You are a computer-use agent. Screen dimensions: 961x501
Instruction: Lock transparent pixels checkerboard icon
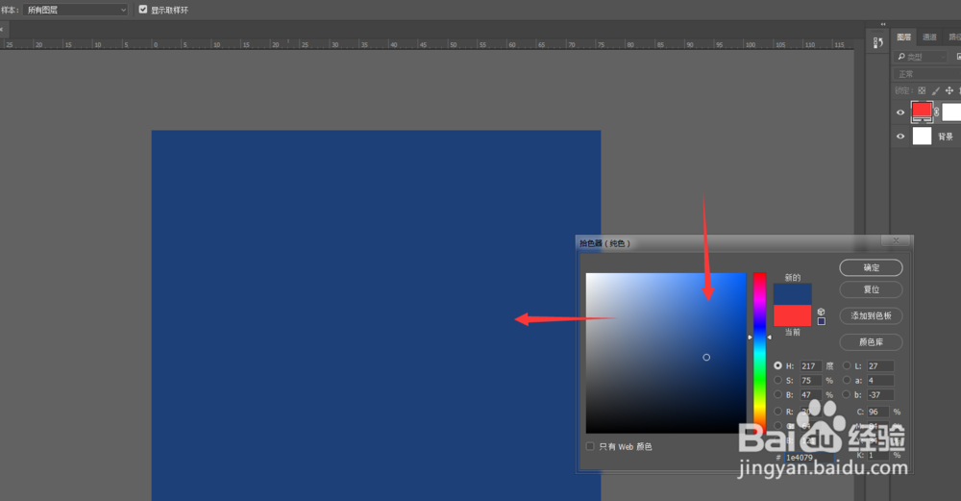[922, 90]
